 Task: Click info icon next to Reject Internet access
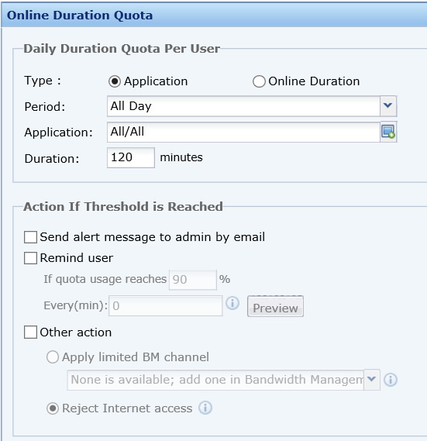205,408
